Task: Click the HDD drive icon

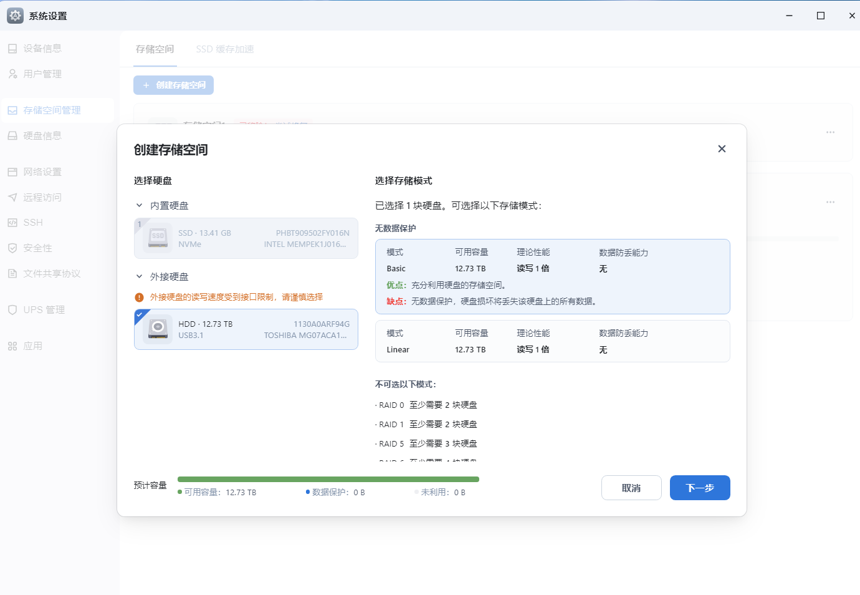Action: pos(158,329)
